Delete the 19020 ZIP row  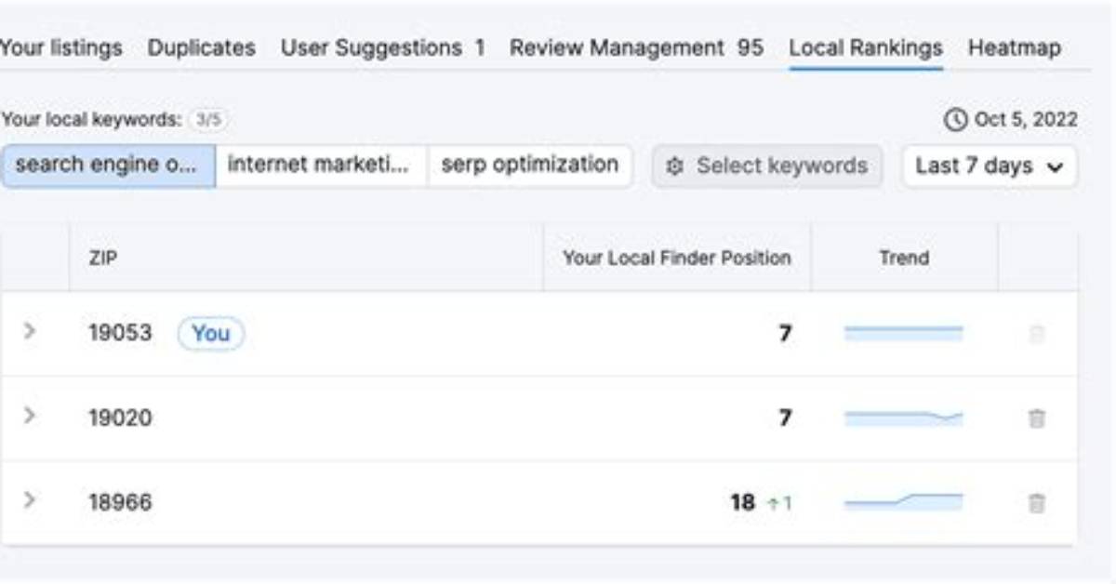(x=1036, y=418)
